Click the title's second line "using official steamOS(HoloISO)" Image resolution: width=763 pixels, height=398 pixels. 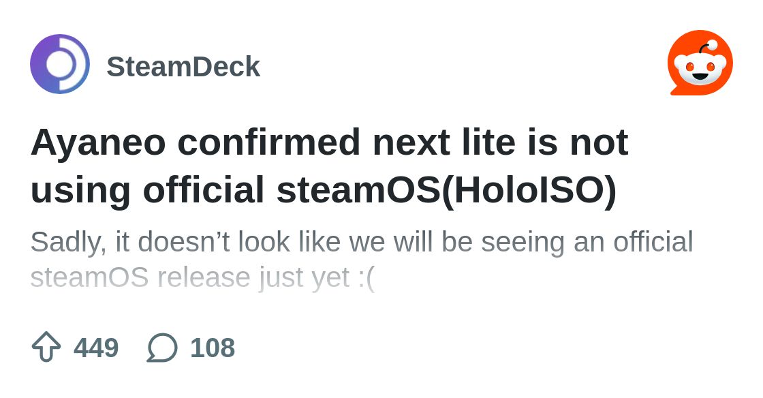324,189
